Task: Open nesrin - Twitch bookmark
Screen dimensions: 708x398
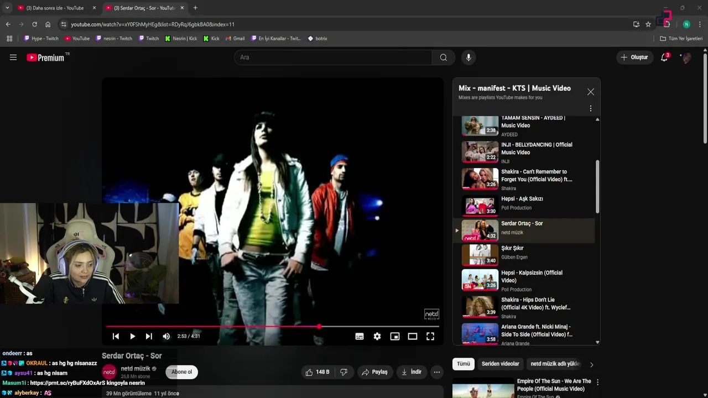Action: (114, 39)
